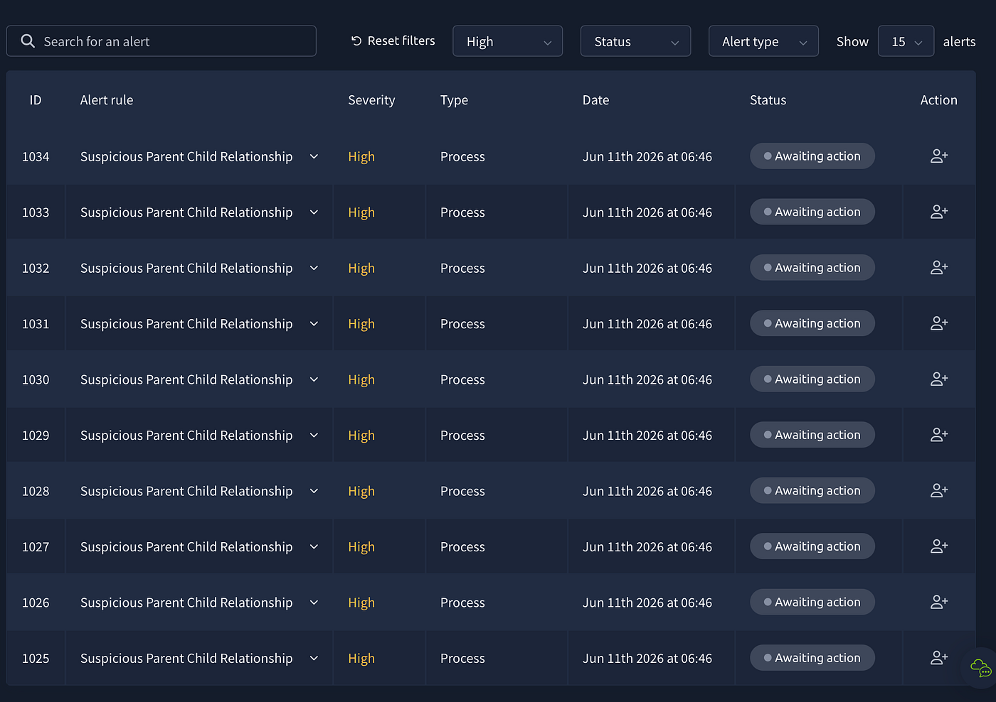Click the assign user icon for alert 1031
The width and height of the screenshot is (996, 702).
939,323
